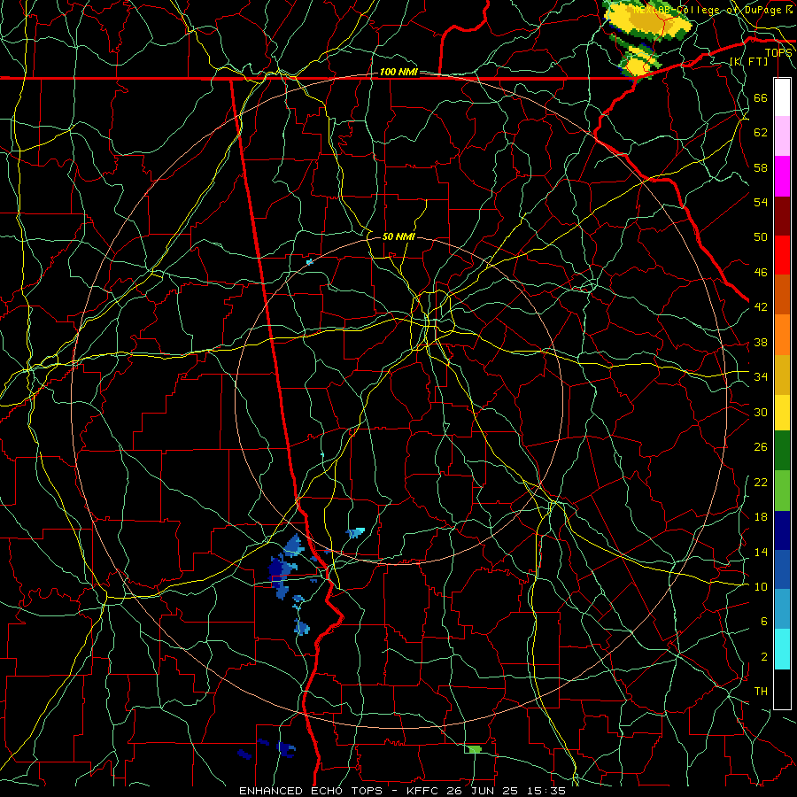Pick the cyan legend swatch

[782, 649]
